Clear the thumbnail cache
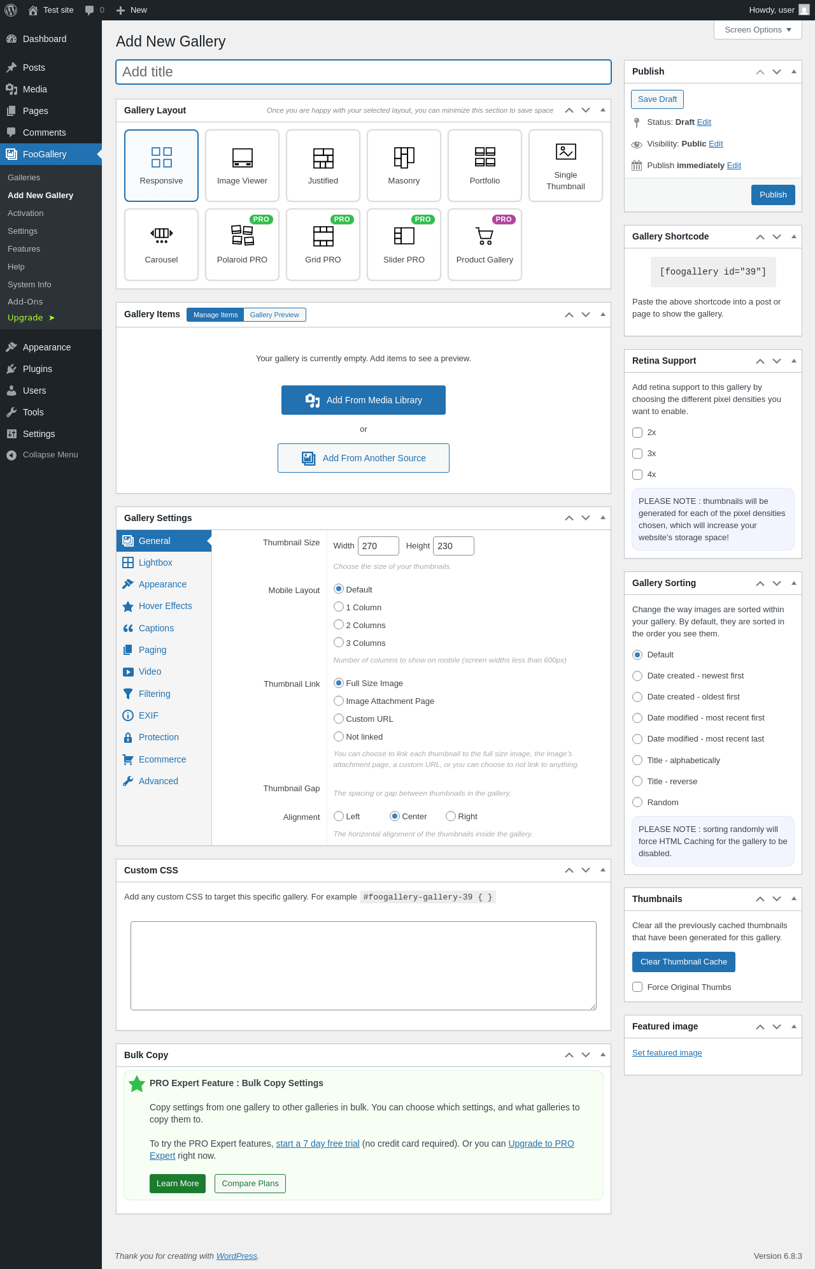Image resolution: width=815 pixels, height=1269 pixels. [684, 962]
